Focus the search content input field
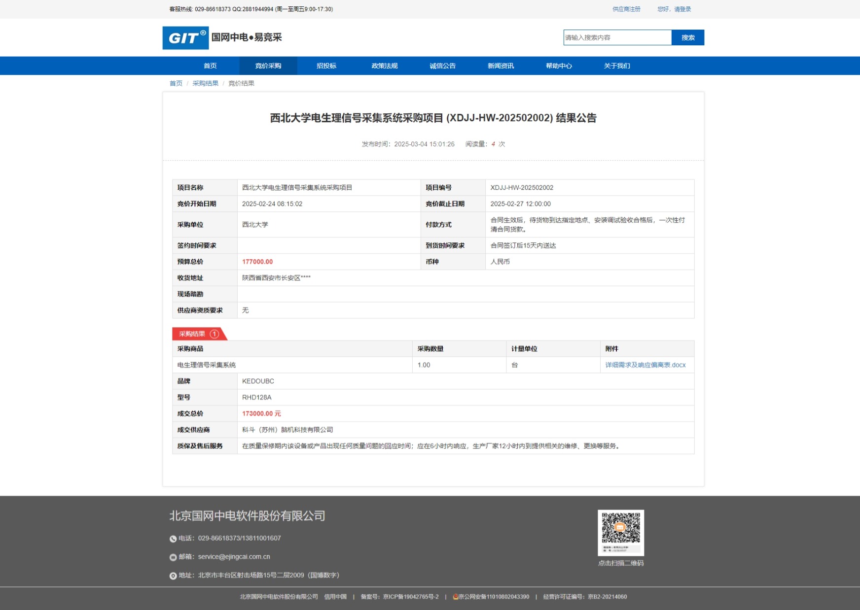 click(617, 37)
